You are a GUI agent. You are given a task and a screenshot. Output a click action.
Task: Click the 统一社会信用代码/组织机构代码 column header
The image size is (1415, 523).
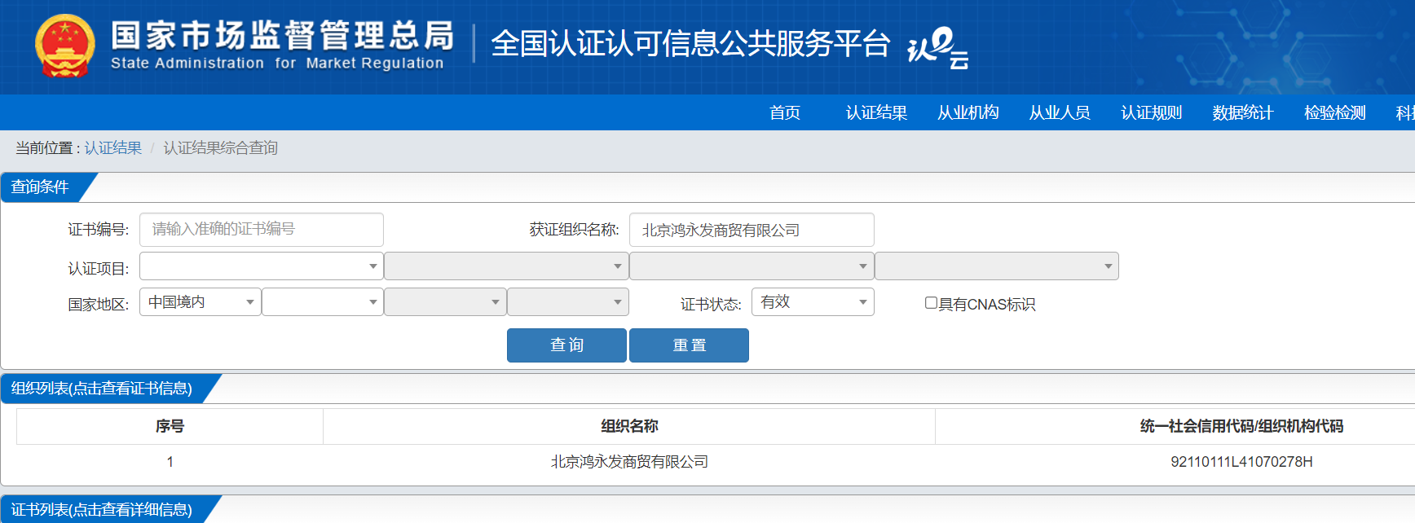1241,426
